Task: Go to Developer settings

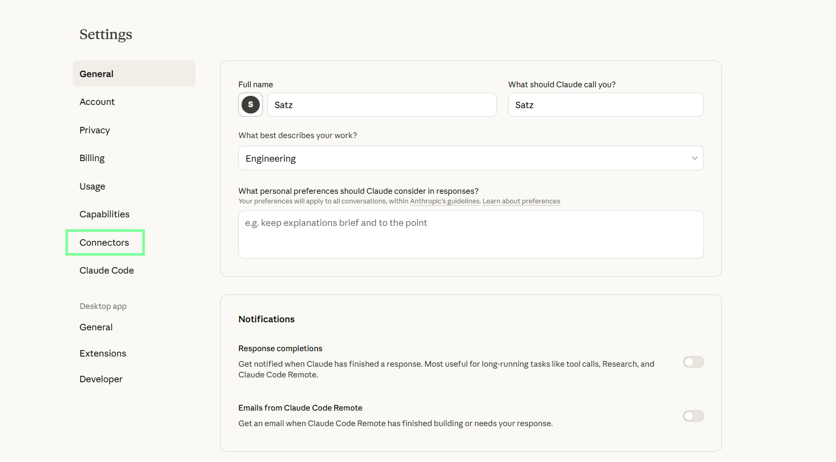Action: 101,379
